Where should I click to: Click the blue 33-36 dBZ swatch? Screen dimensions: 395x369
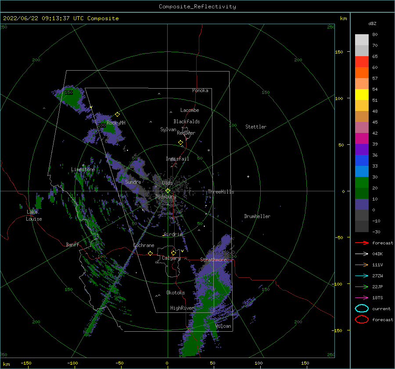362,161
